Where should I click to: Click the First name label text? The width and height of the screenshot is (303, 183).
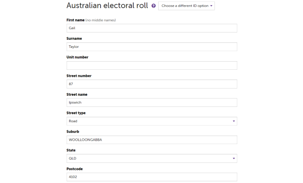pyautogui.click(x=75, y=20)
